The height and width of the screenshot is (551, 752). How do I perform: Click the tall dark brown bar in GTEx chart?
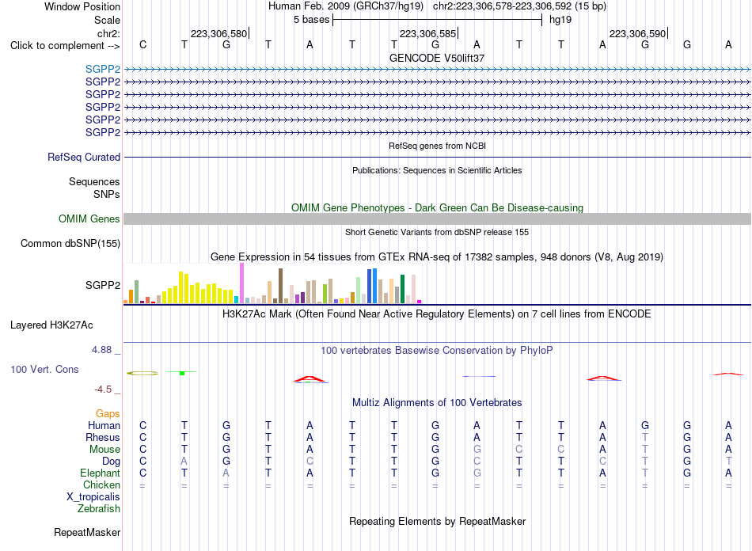[x=280, y=286]
